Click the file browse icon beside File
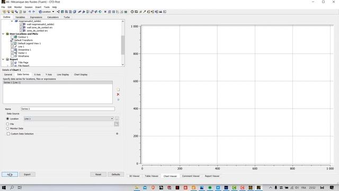339x191 pixels. tap(117, 124)
